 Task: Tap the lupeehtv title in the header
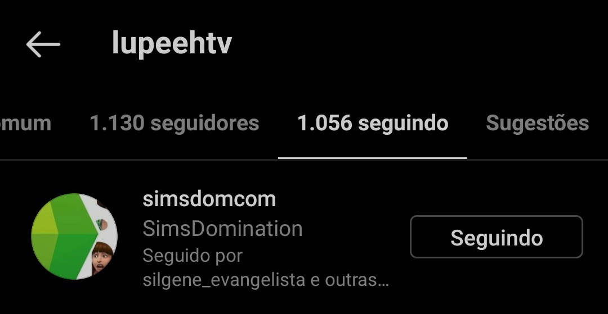coord(172,43)
